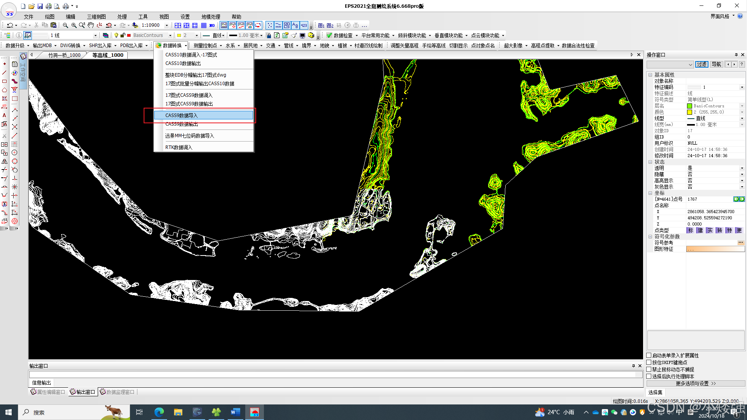
Task: Enable 禁止鼠标动态不捕捉 checkbox
Action: tap(649, 369)
